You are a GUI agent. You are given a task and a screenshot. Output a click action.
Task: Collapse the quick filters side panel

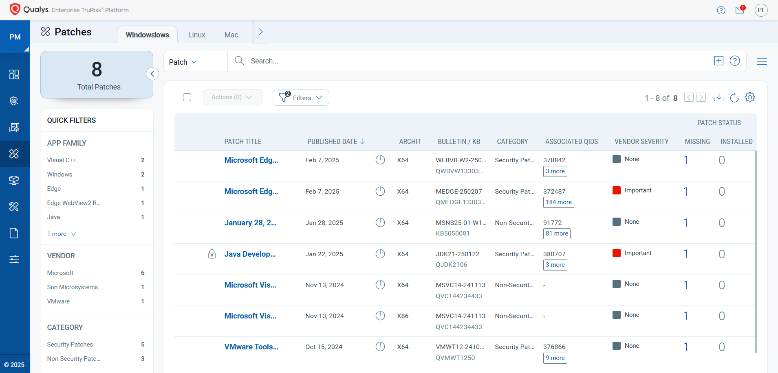tap(152, 74)
